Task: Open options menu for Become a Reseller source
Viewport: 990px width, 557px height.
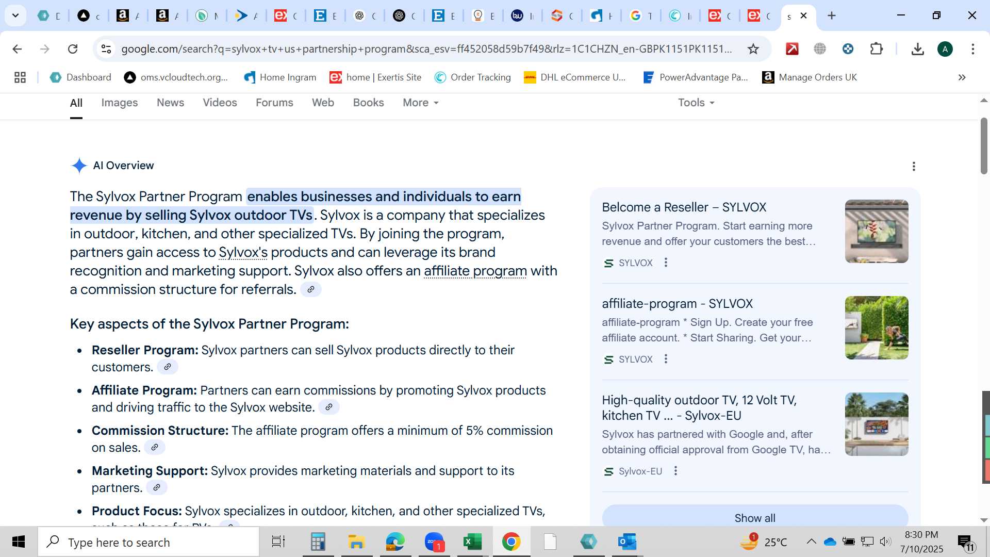Action: coord(666,263)
